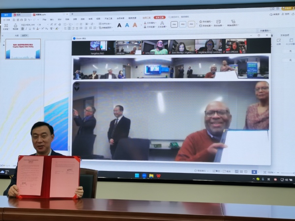Open a new tab with the plus button
295x221 pixels.
(x=72, y=14)
